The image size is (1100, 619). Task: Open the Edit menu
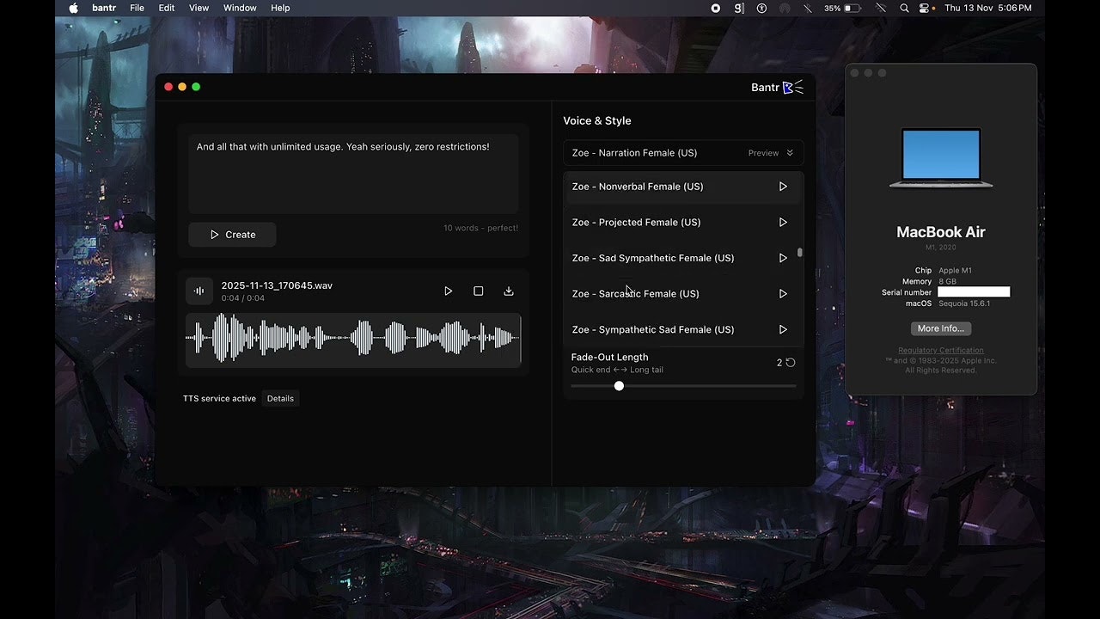167,8
